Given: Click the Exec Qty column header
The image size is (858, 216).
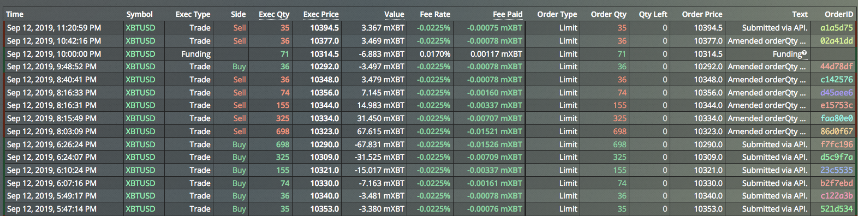Looking at the screenshot, I should click(x=274, y=14).
